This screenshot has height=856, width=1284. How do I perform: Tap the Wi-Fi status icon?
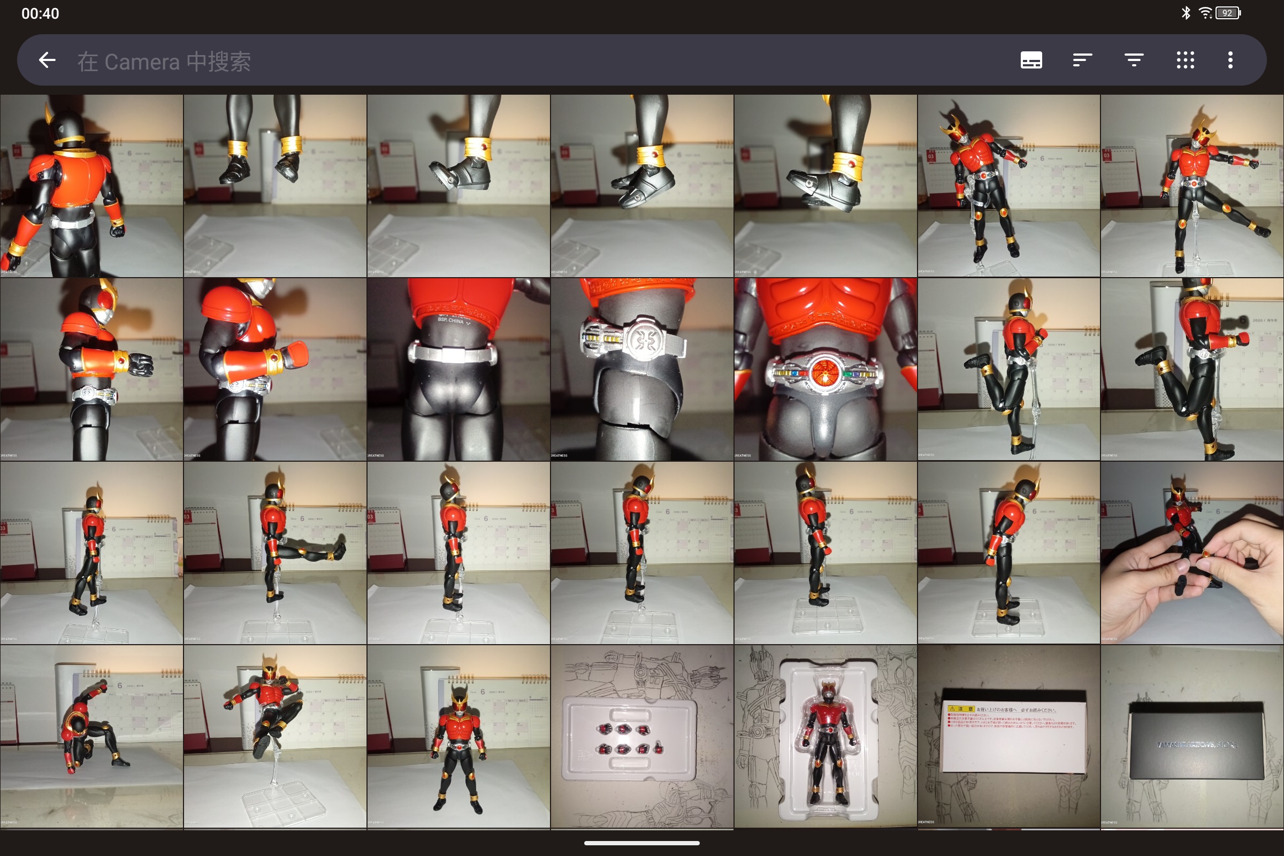(x=1205, y=12)
